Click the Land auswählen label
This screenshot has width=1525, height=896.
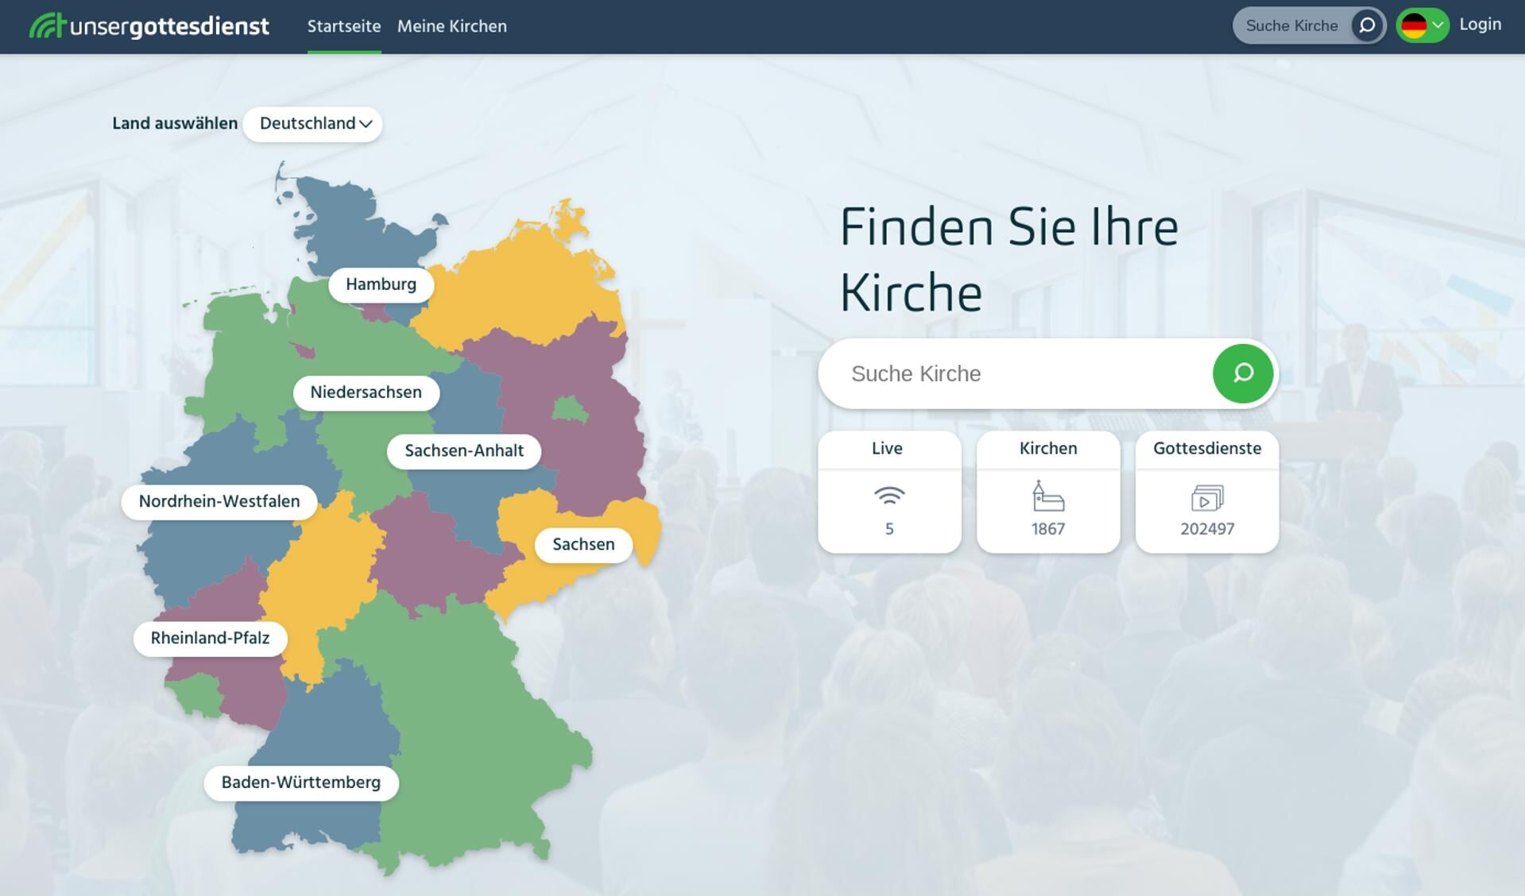click(175, 124)
